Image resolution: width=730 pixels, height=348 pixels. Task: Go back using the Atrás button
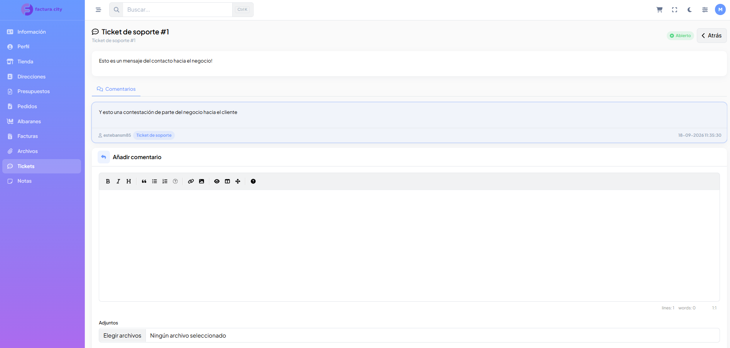[711, 36]
